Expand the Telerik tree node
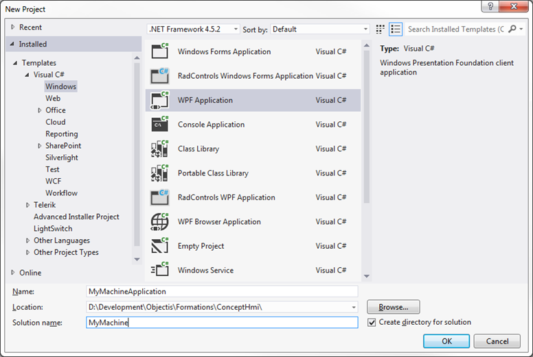The image size is (533, 357). pos(27,205)
